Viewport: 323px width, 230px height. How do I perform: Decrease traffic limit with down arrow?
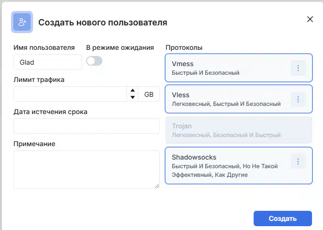pos(133,97)
